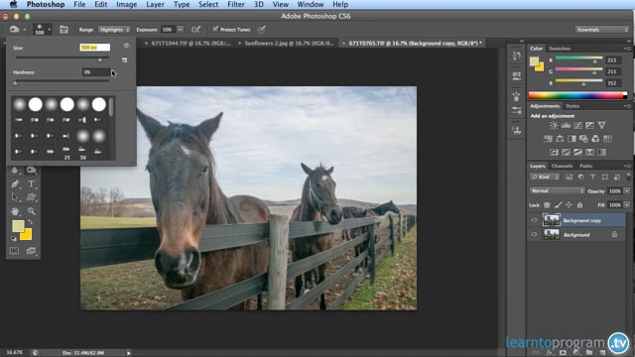Open the Image menu
The width and height of the screenshot is (635, 357).
click(127, 4)
